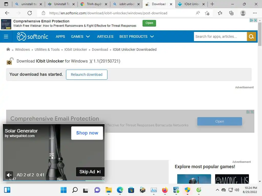Image resolution: width=262 pixels, height=196 pixels.
Task: Follow the Windows breadcrumb link
Action: [x=23, y=50]
